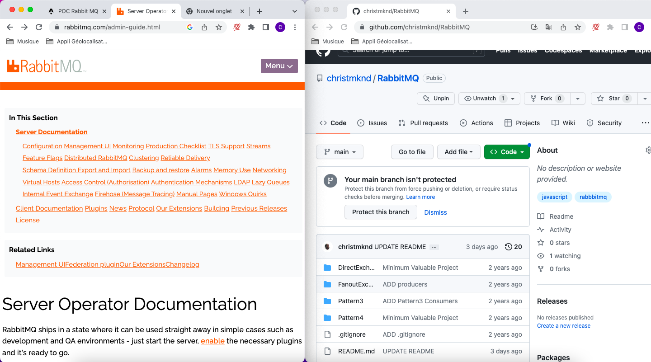Open Fork dropdown arrow
This screenshot has height=362, width=651.
577,99
